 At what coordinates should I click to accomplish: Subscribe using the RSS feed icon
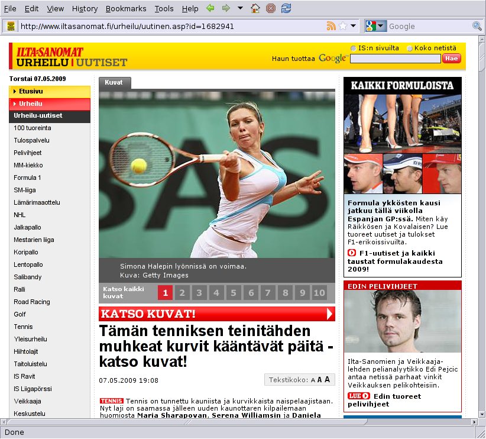pos(331,26)
